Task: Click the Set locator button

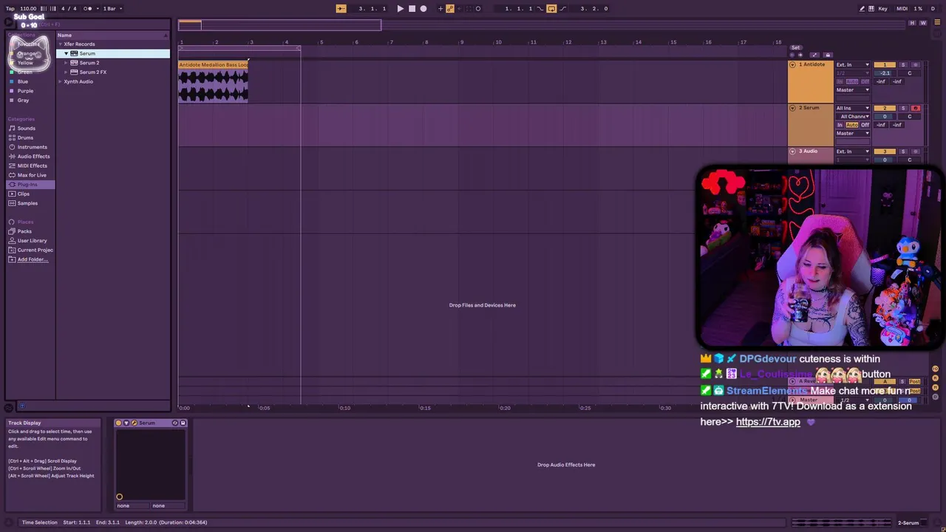Action: (x=796, y=47)
